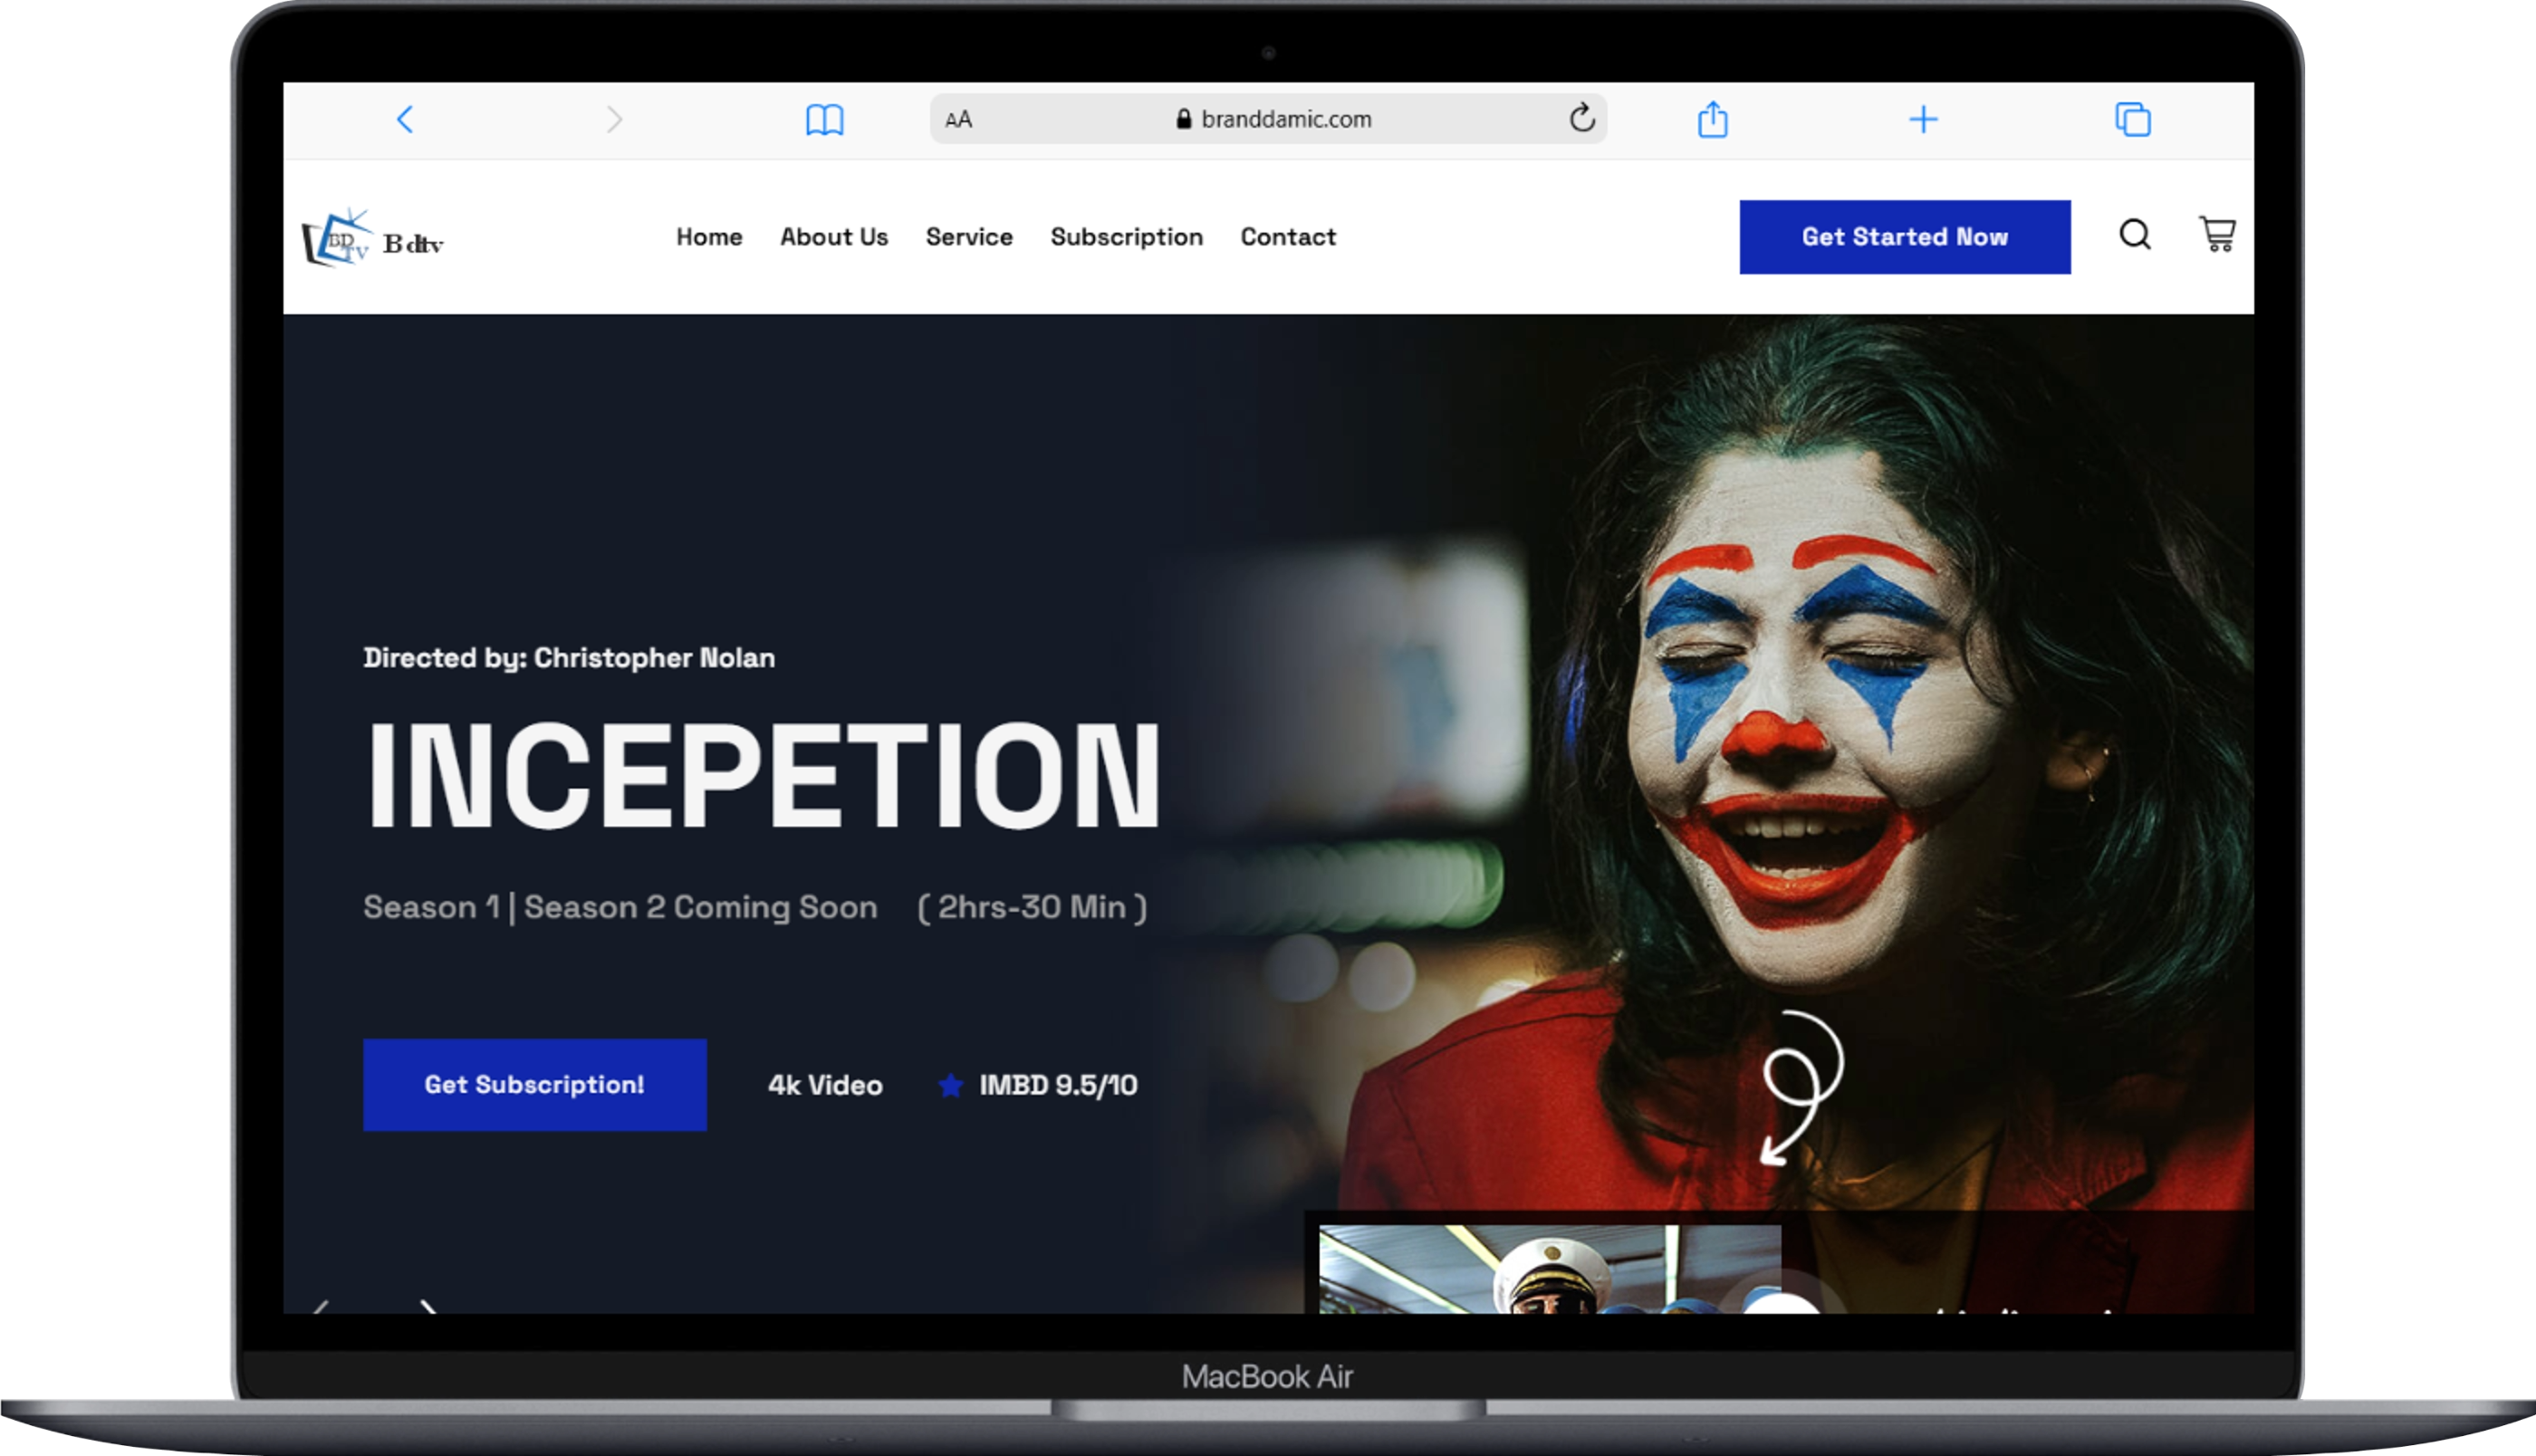Open the captain thumbnail preview

pos(1550,1269)
